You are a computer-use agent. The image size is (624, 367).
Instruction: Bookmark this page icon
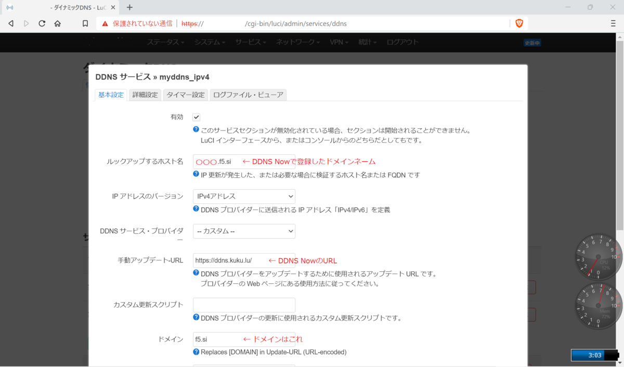[85, 23]
